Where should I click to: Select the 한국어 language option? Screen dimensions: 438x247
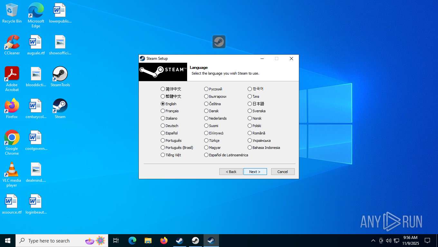click(256, 89)
